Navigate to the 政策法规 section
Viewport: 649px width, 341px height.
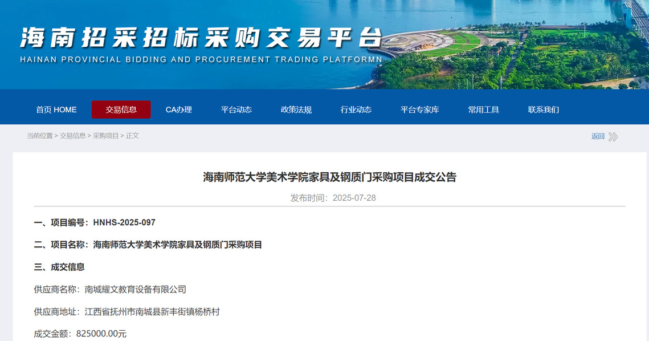pos(296,109)
